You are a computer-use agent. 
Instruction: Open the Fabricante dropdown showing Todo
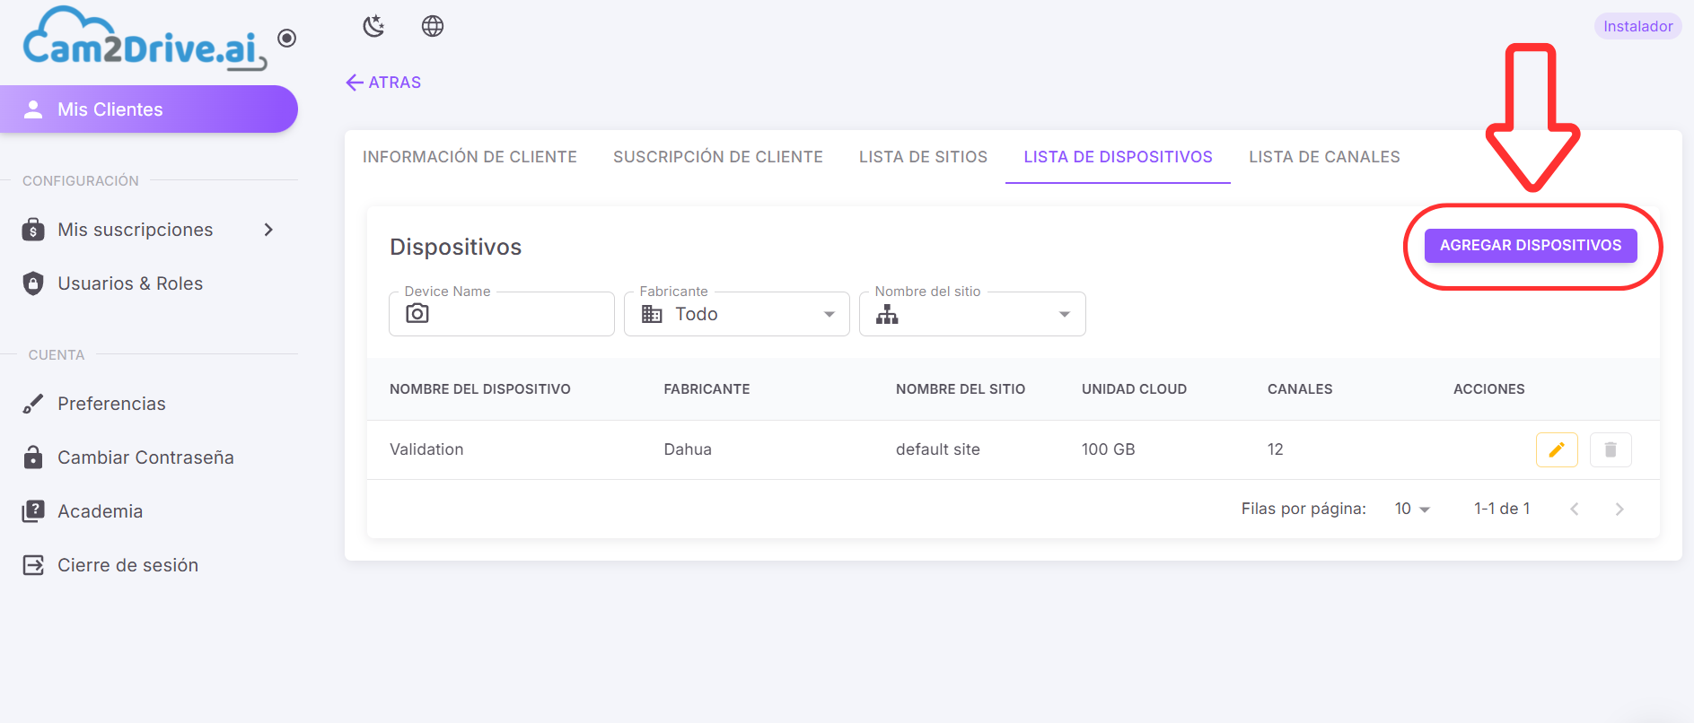click(737, 314)
